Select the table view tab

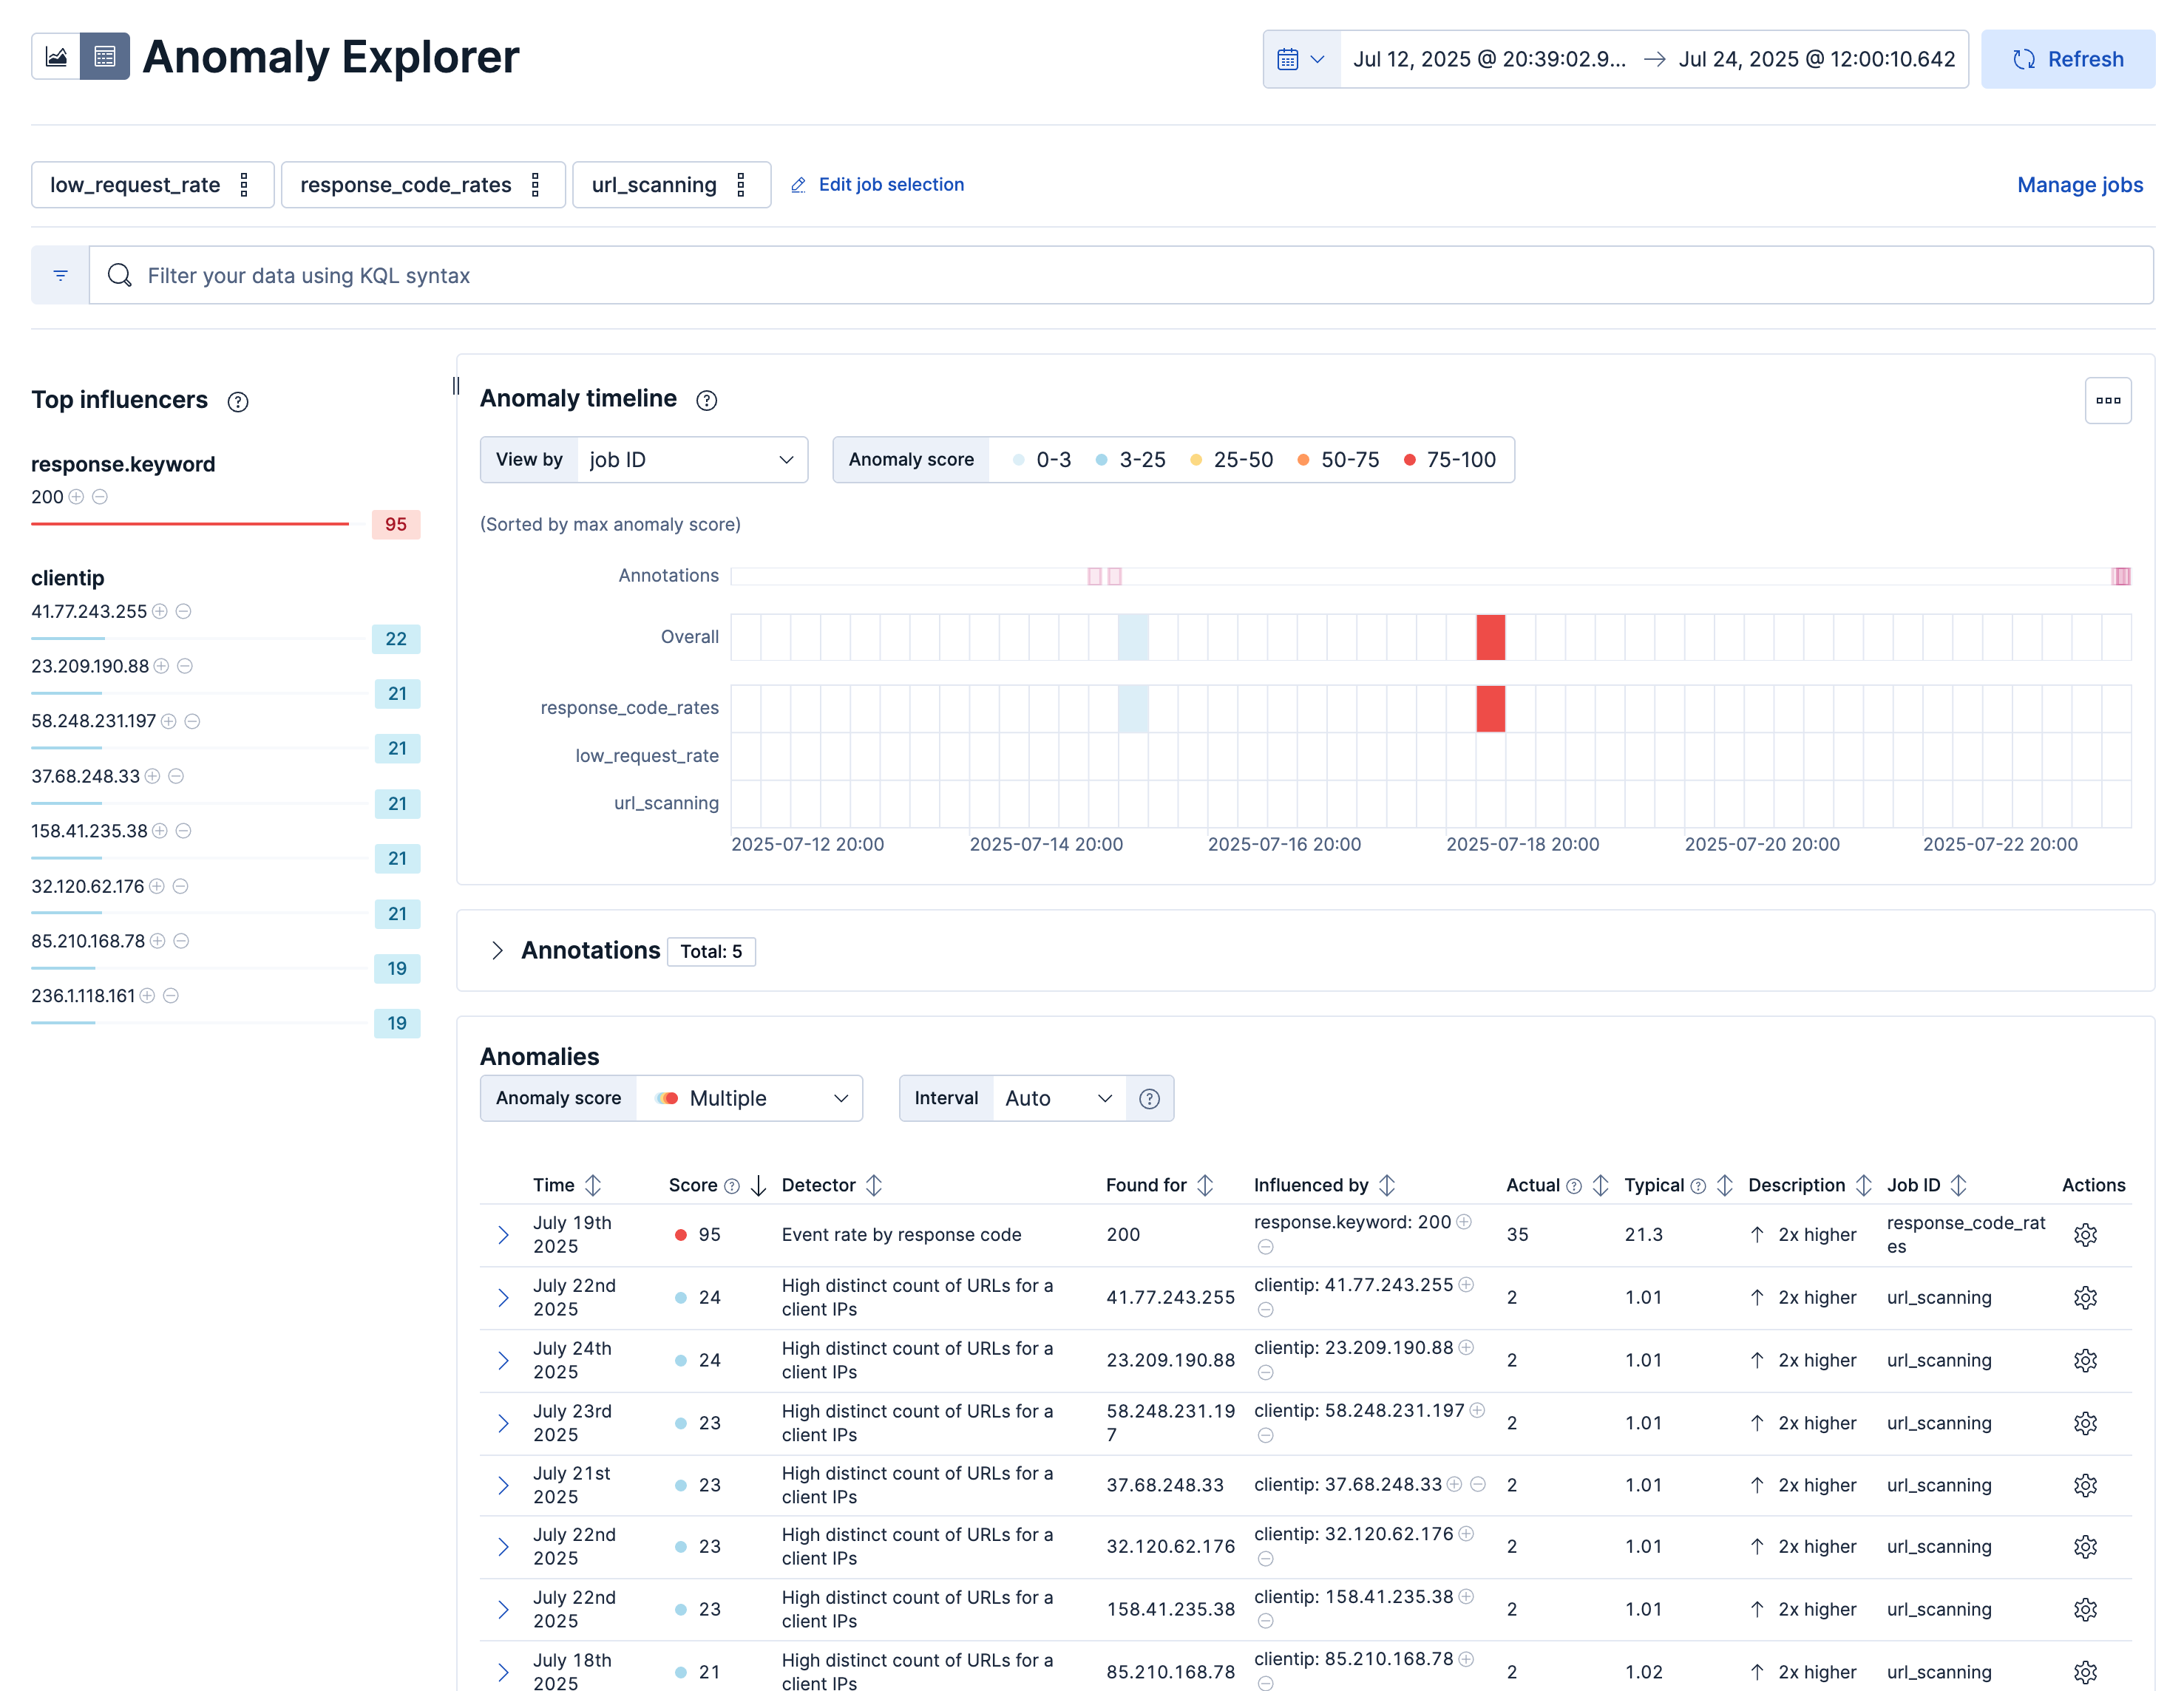[106, 57]
